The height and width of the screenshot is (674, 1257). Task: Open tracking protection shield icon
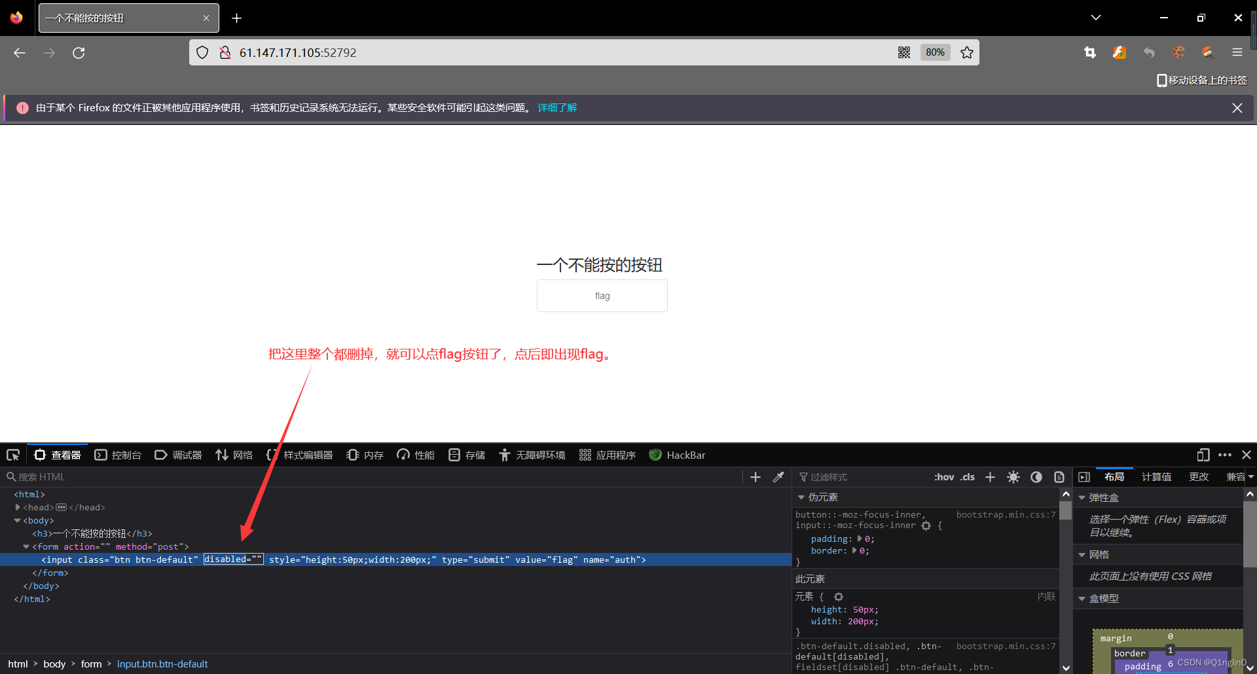(202, 53)
